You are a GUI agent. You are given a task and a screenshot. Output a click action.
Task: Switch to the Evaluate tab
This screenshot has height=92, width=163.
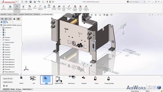tap(21, 14)
